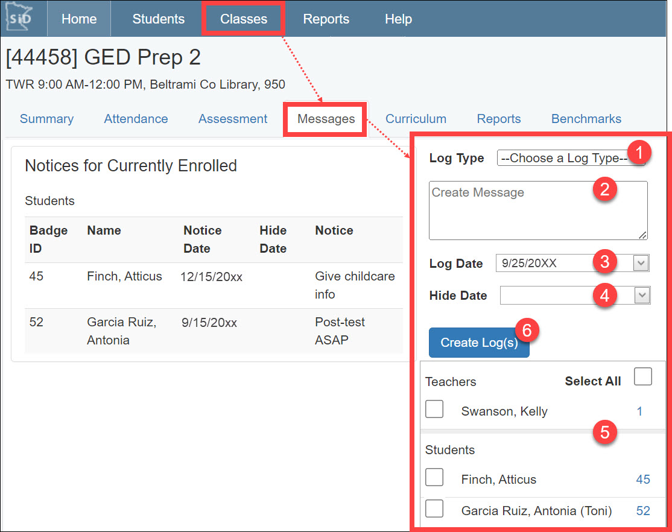This screenshot has width=672, height=532.
Task: Check the Select All checkbox
Action: point(643,377)
